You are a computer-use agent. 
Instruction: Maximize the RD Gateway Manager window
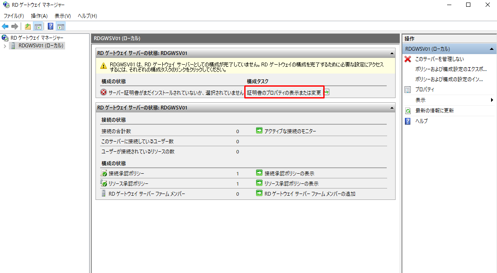point(468,5)
